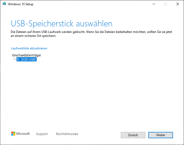Open the Rechtshinweise link
Screen dimensions: 184x145
67,134
